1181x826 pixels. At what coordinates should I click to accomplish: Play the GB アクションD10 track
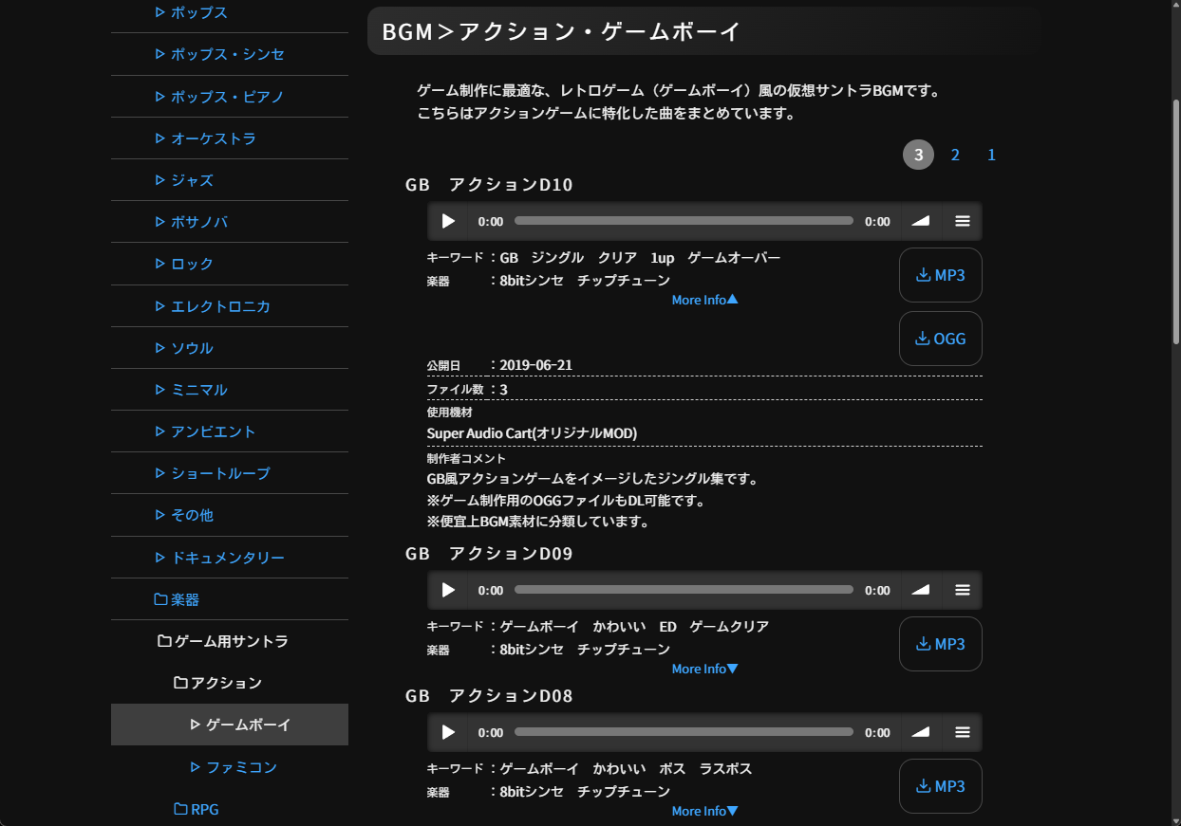pos(448,220)
